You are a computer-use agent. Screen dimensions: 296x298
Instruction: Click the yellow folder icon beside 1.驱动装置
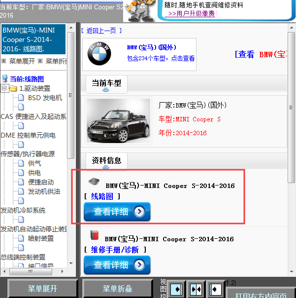(13, 88)
